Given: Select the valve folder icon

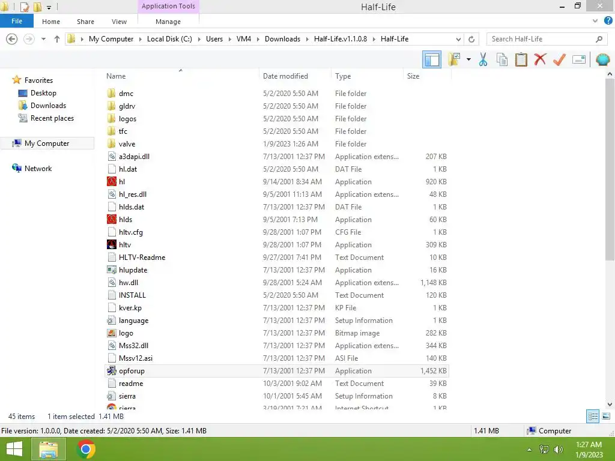Looking at the screenshot, I should pyautogui.click(x=111, y=144).
